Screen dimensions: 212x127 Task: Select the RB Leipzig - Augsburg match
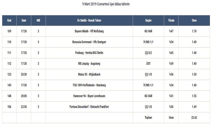(x=89, y=63)
